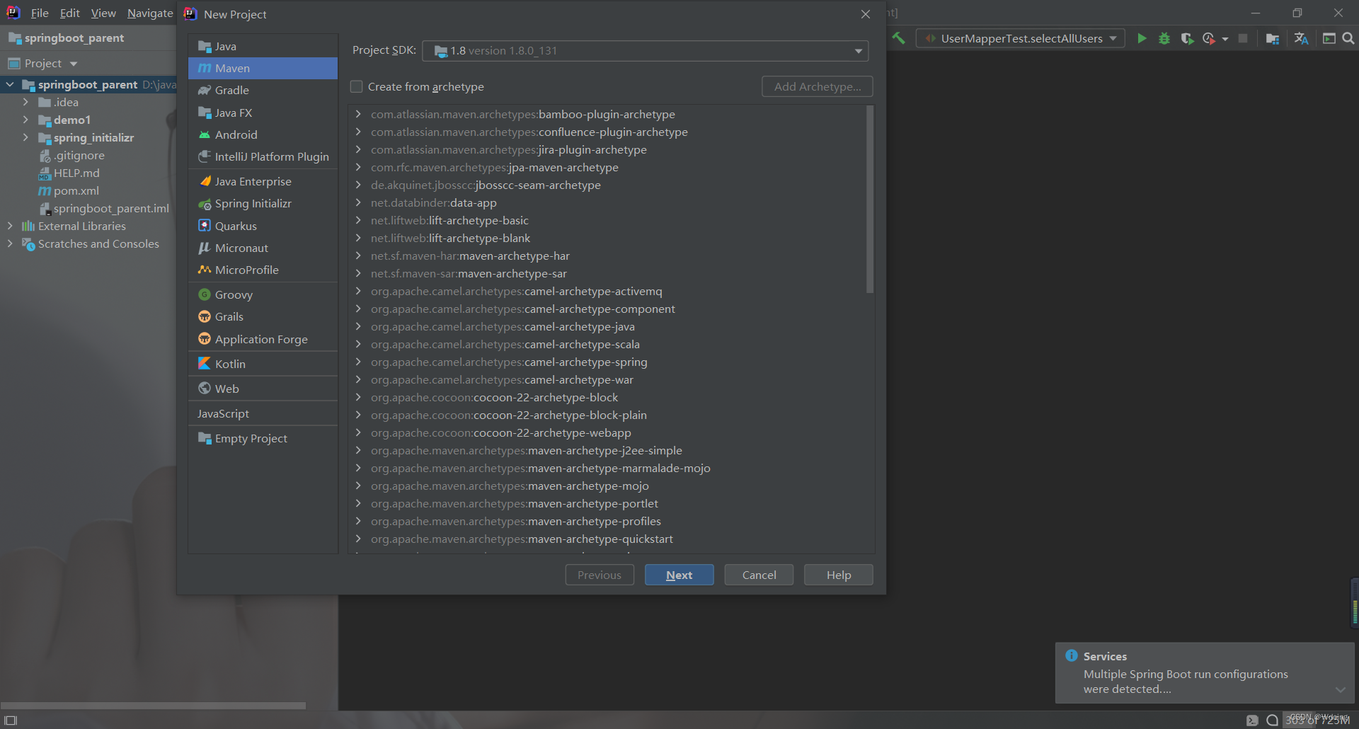This screenshot has height=729, width=1359.
Task: Select Gradle project type
Action: 263,90
